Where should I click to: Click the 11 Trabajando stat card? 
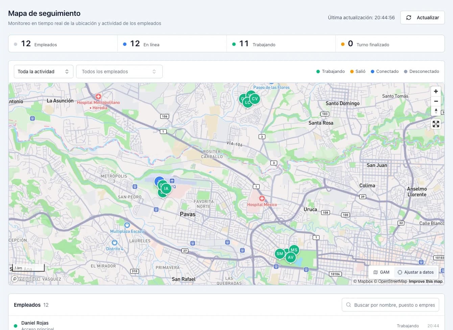[281, 44]
